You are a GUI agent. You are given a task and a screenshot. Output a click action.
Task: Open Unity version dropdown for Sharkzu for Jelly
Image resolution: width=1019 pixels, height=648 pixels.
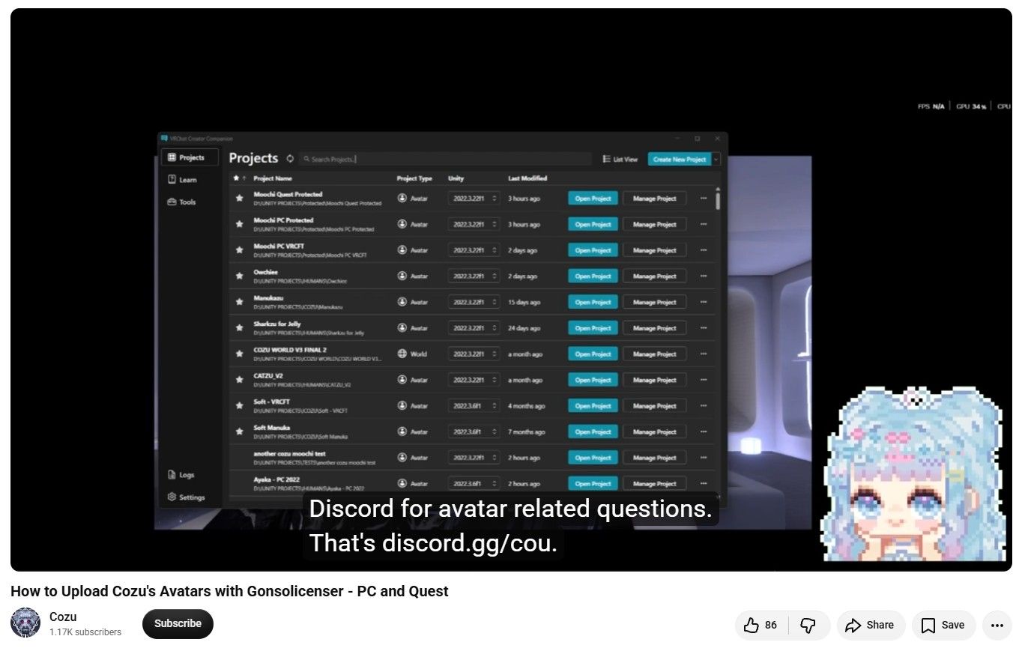click(x=474, y=328)
